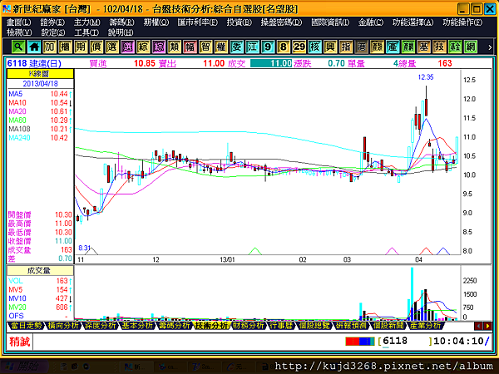Click the Windows 開始 start button
499x374 pixels.
[x=24, y=367]
